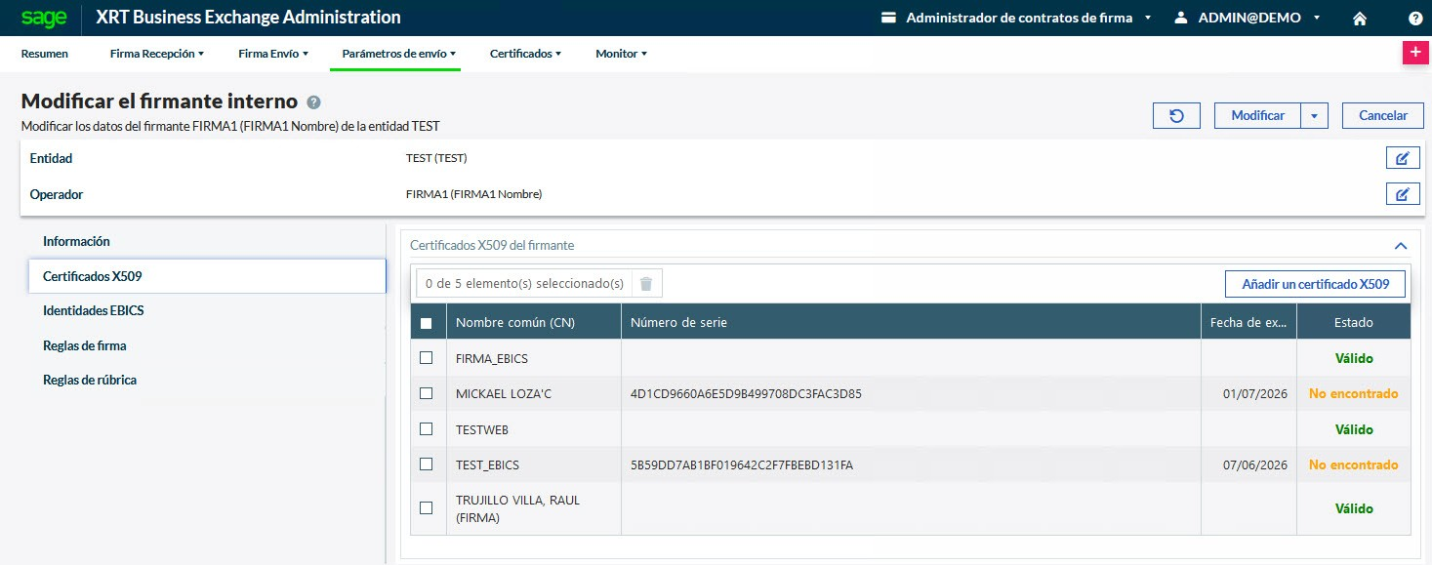This screenshot has width=1432, height=565.
Task: Click the reset/undo arrow button
Action: 1176,115
